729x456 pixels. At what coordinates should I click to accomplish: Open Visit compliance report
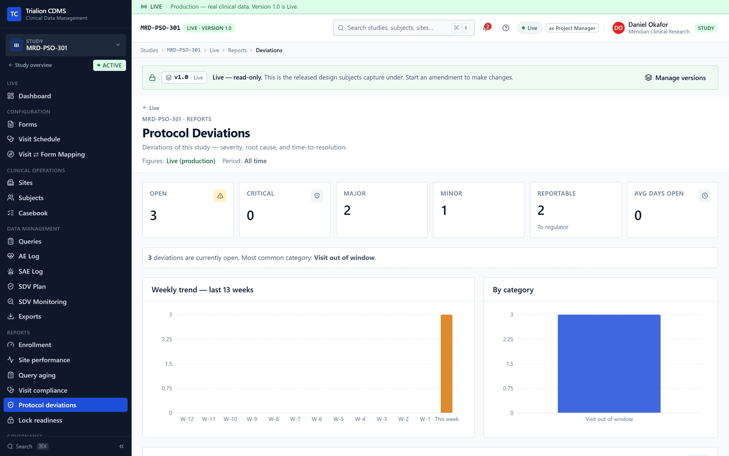[65, 390]
